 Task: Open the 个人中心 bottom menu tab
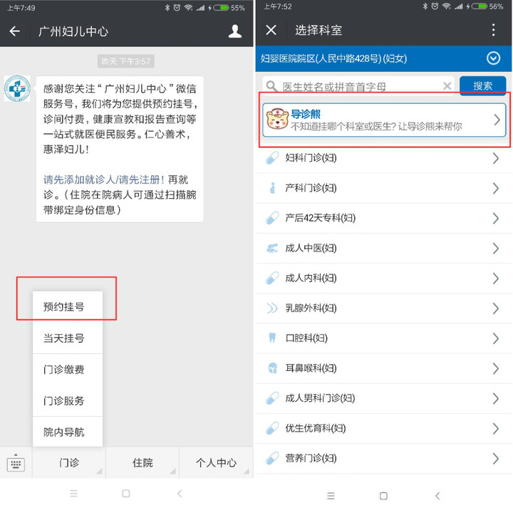(217, 462)
